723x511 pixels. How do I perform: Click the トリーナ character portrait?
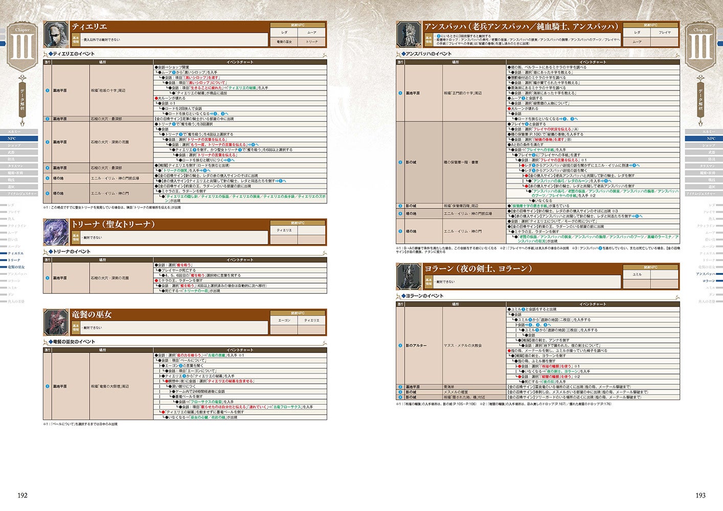(56, 233)
